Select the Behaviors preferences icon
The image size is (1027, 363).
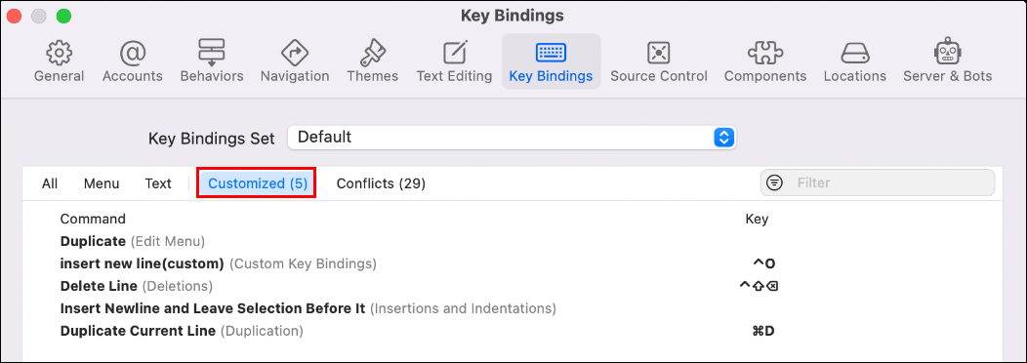tap(212, 53)
